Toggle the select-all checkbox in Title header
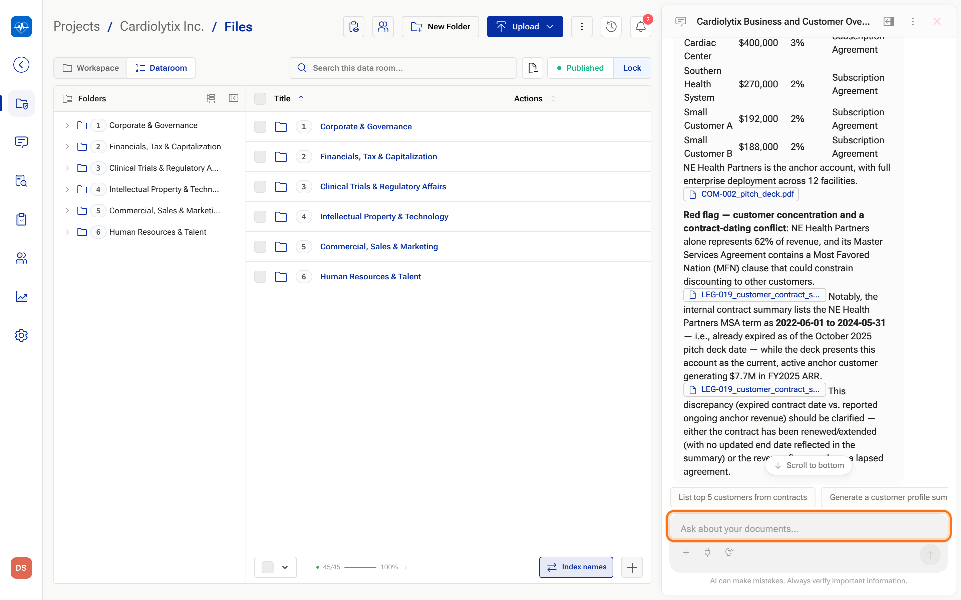961x600 pixels. (260, 98)
